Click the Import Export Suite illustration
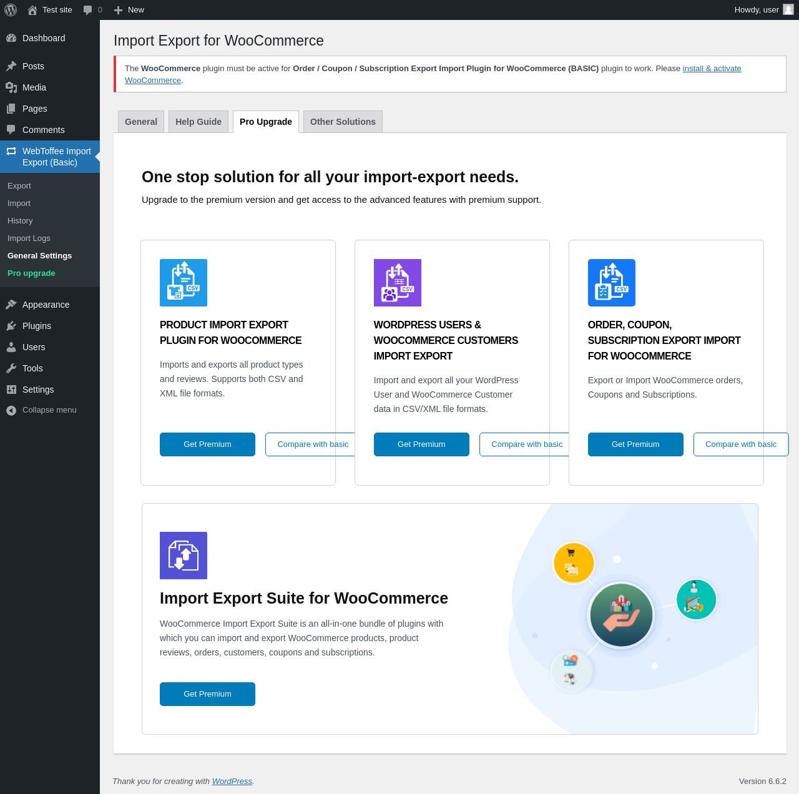This screenshot has height=794, width=799. [634, 619]
